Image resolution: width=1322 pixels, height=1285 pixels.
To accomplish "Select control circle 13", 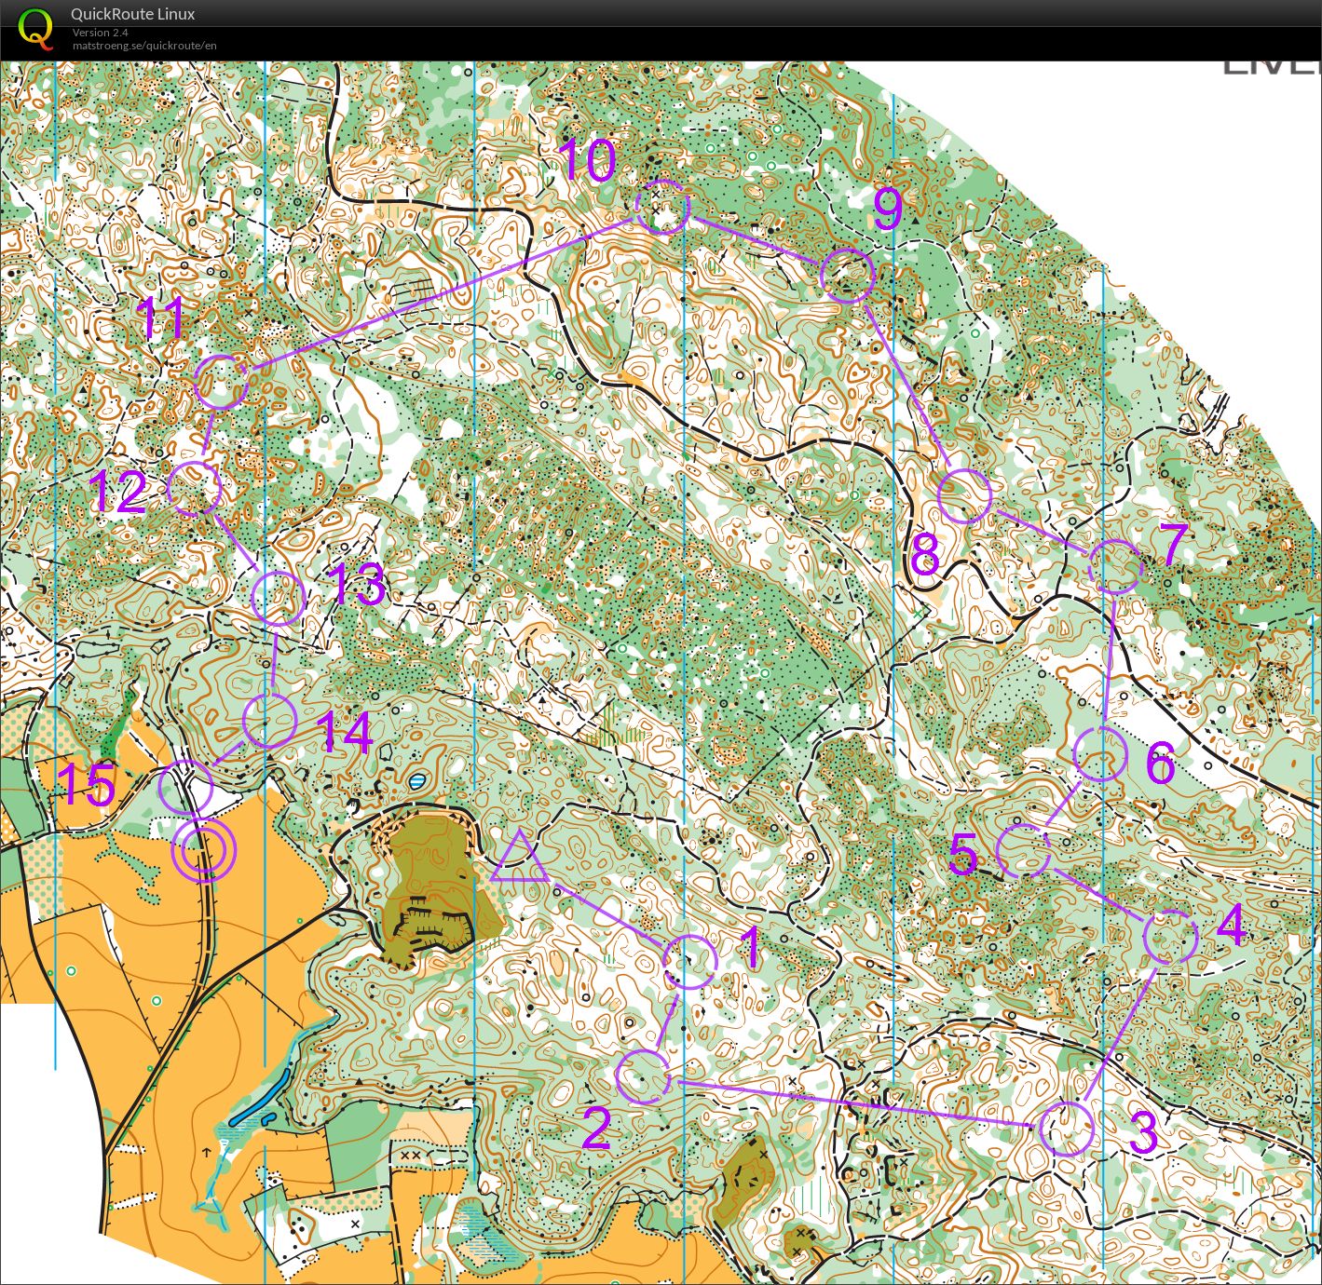I will click(279, 598).
